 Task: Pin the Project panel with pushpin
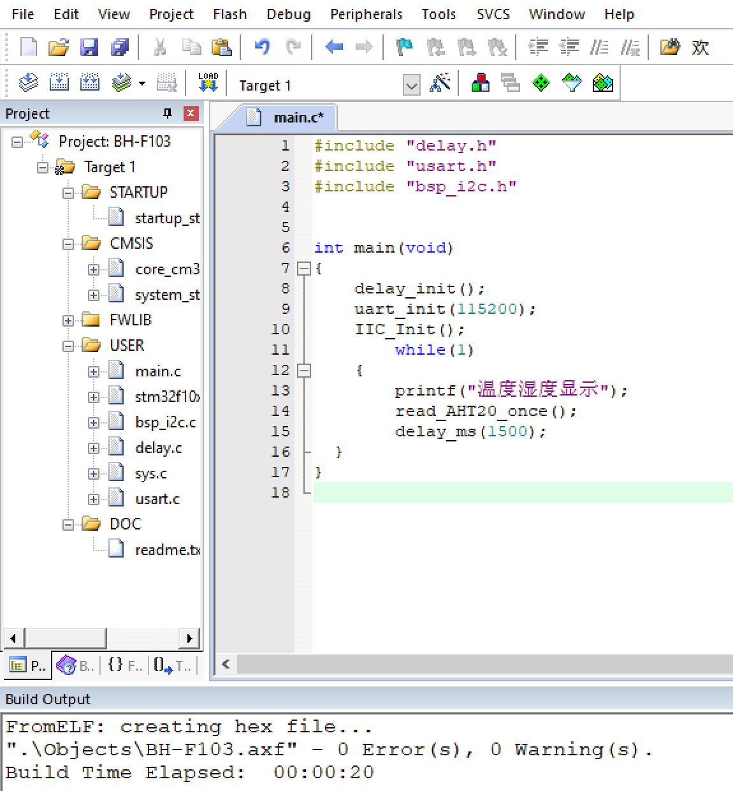tap(168, 114)
